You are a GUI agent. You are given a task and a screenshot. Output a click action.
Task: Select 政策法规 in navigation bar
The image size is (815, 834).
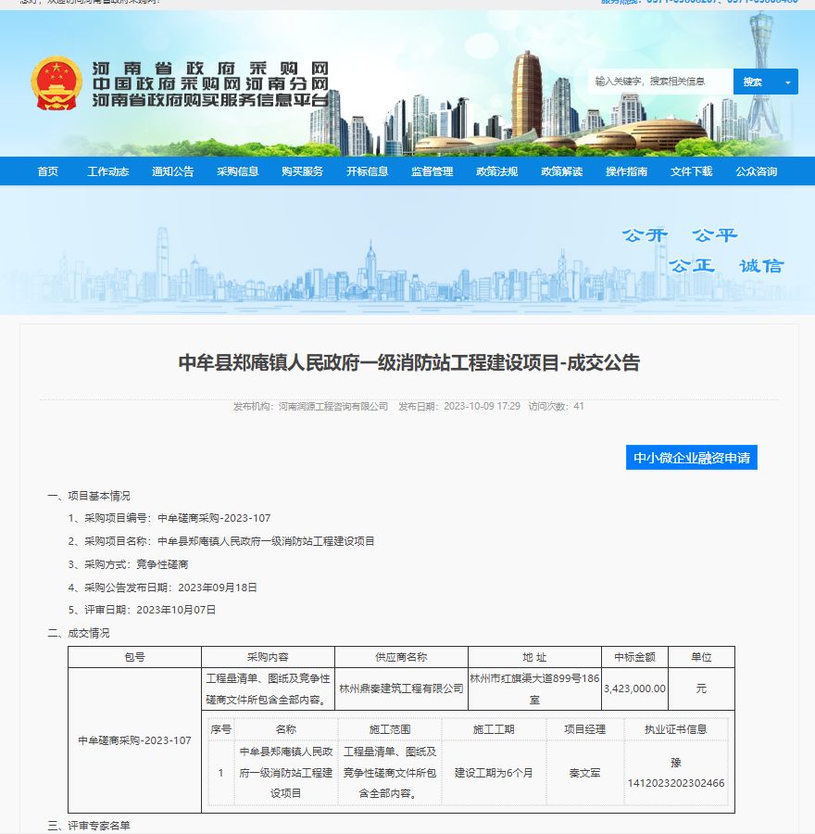click(x=497, y=171)
